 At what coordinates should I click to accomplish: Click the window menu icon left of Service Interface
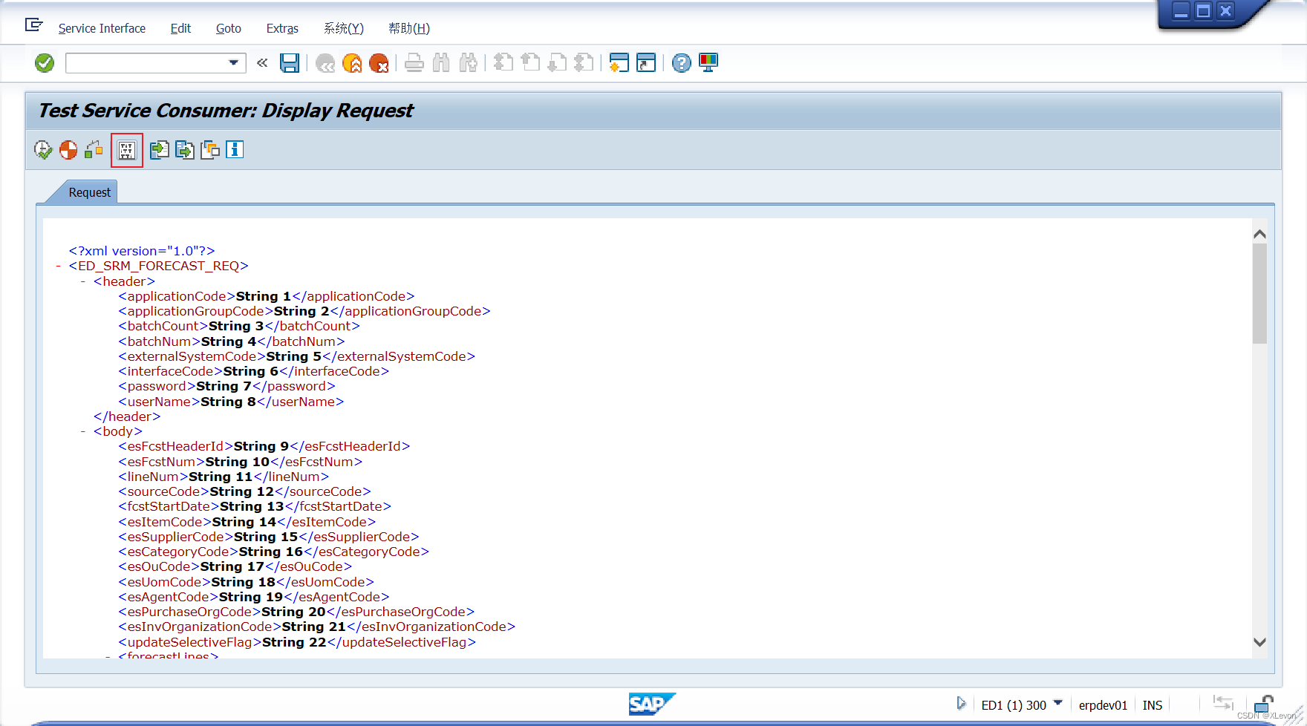[x=34, y=25]
